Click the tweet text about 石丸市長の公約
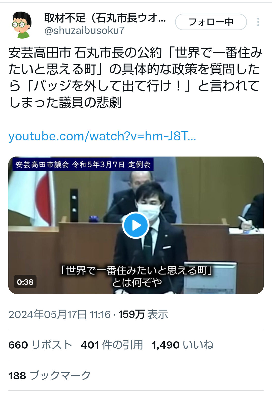The image size is (272, 398). pos(135,77)
